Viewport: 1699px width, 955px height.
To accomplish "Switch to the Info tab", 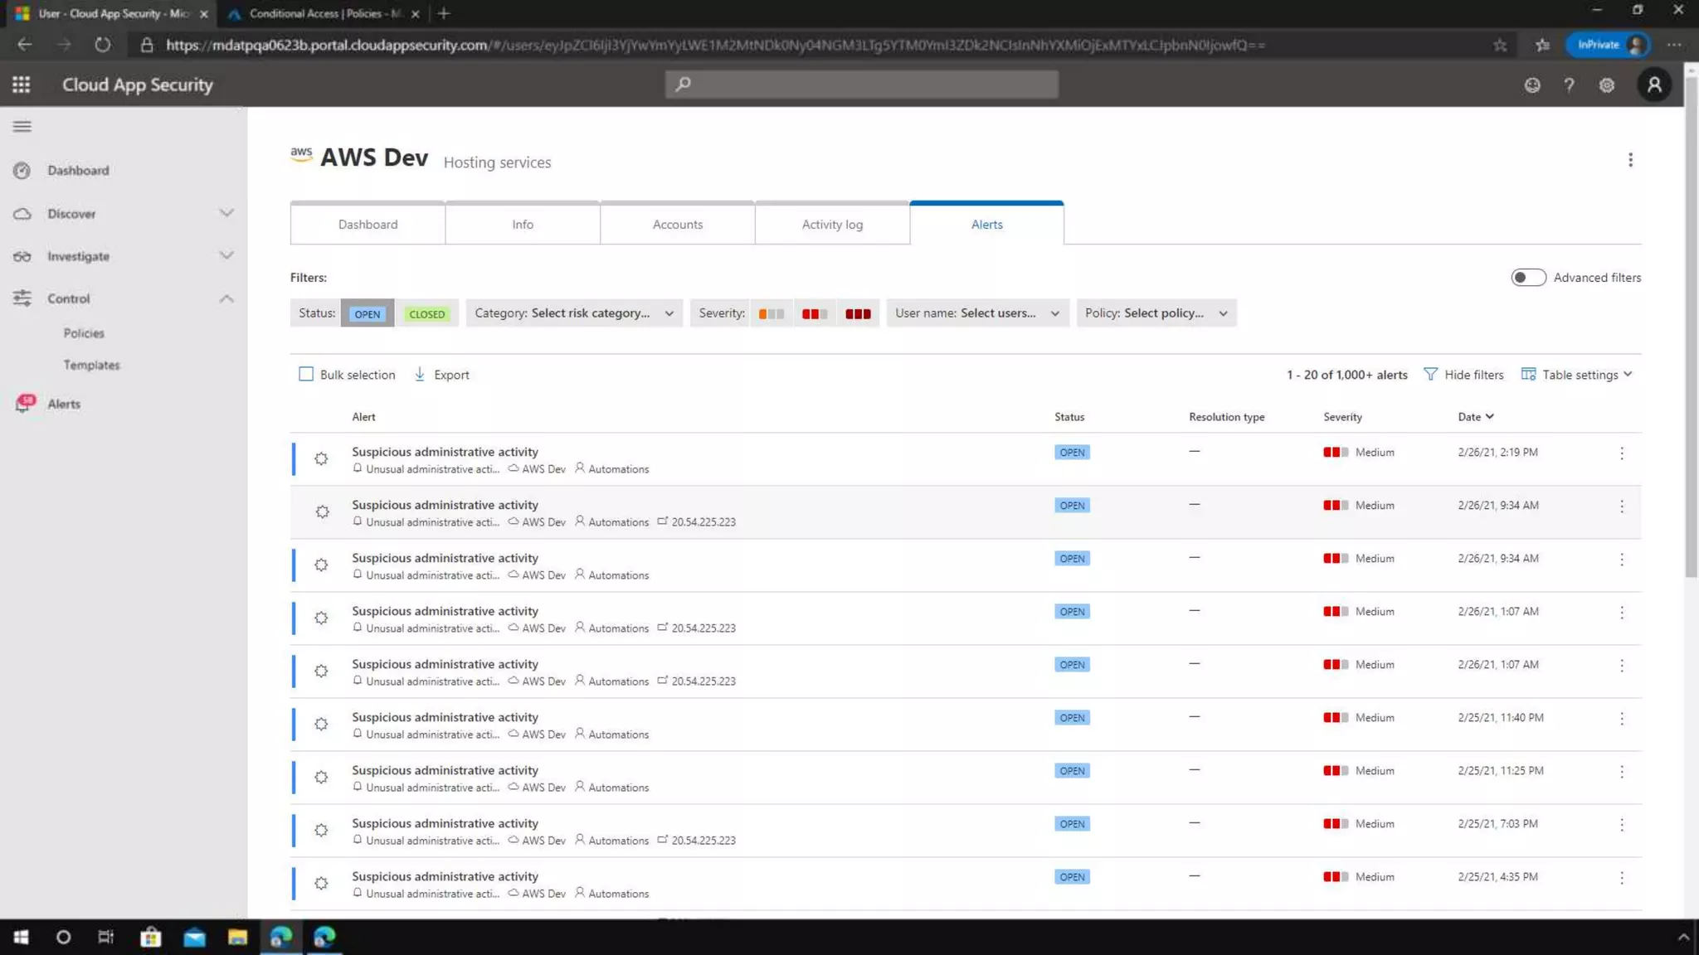I will (x=523, y=224).
